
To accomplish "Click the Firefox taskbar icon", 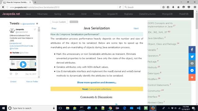I will click(153, 108).
